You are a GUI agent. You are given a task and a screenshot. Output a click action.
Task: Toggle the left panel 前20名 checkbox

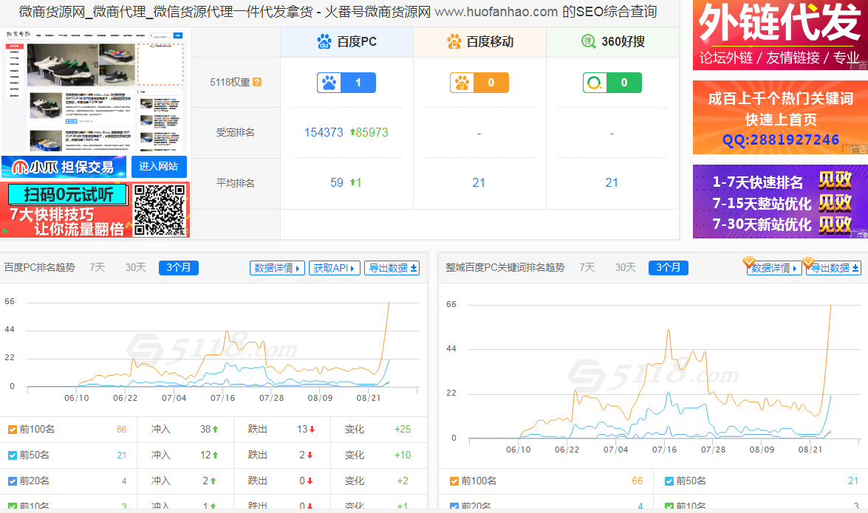point(12,481)
